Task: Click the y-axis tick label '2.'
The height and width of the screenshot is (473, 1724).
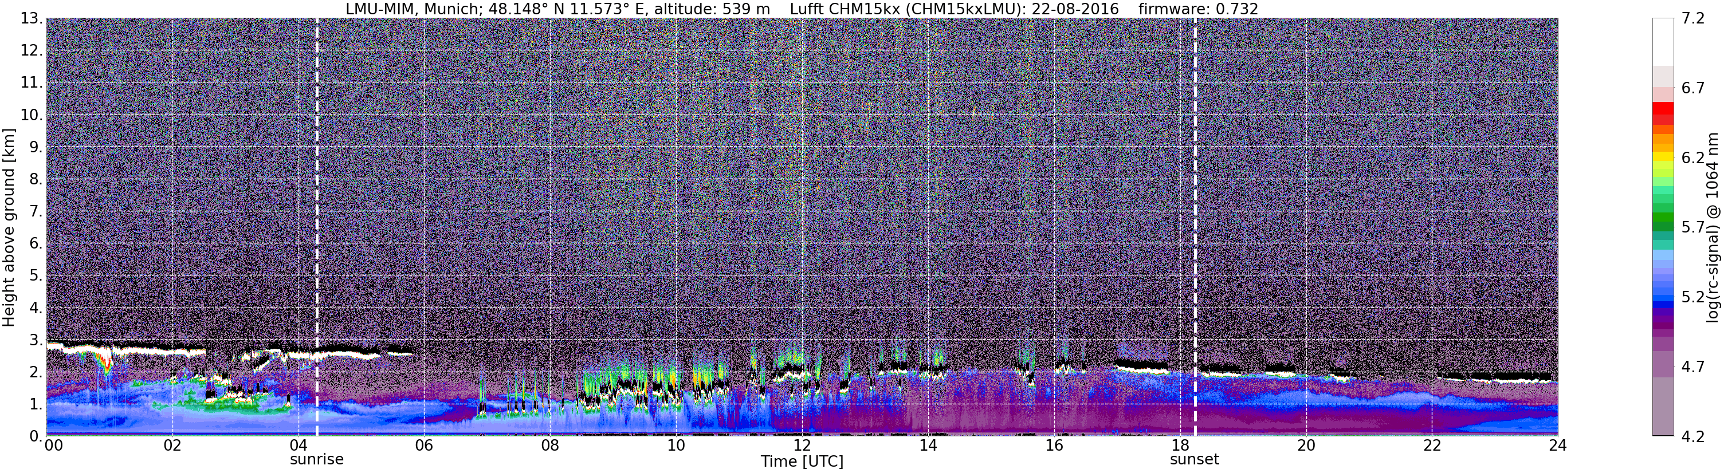Action: [36, 372]
